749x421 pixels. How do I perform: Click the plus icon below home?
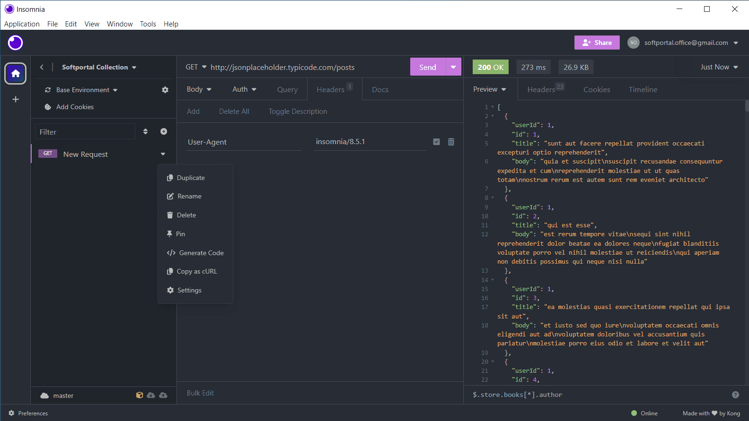(16, 99)
